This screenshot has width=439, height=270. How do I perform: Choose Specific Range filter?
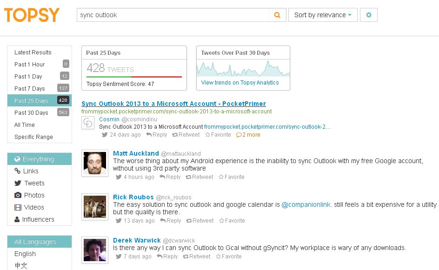click(x=40, y=137)
